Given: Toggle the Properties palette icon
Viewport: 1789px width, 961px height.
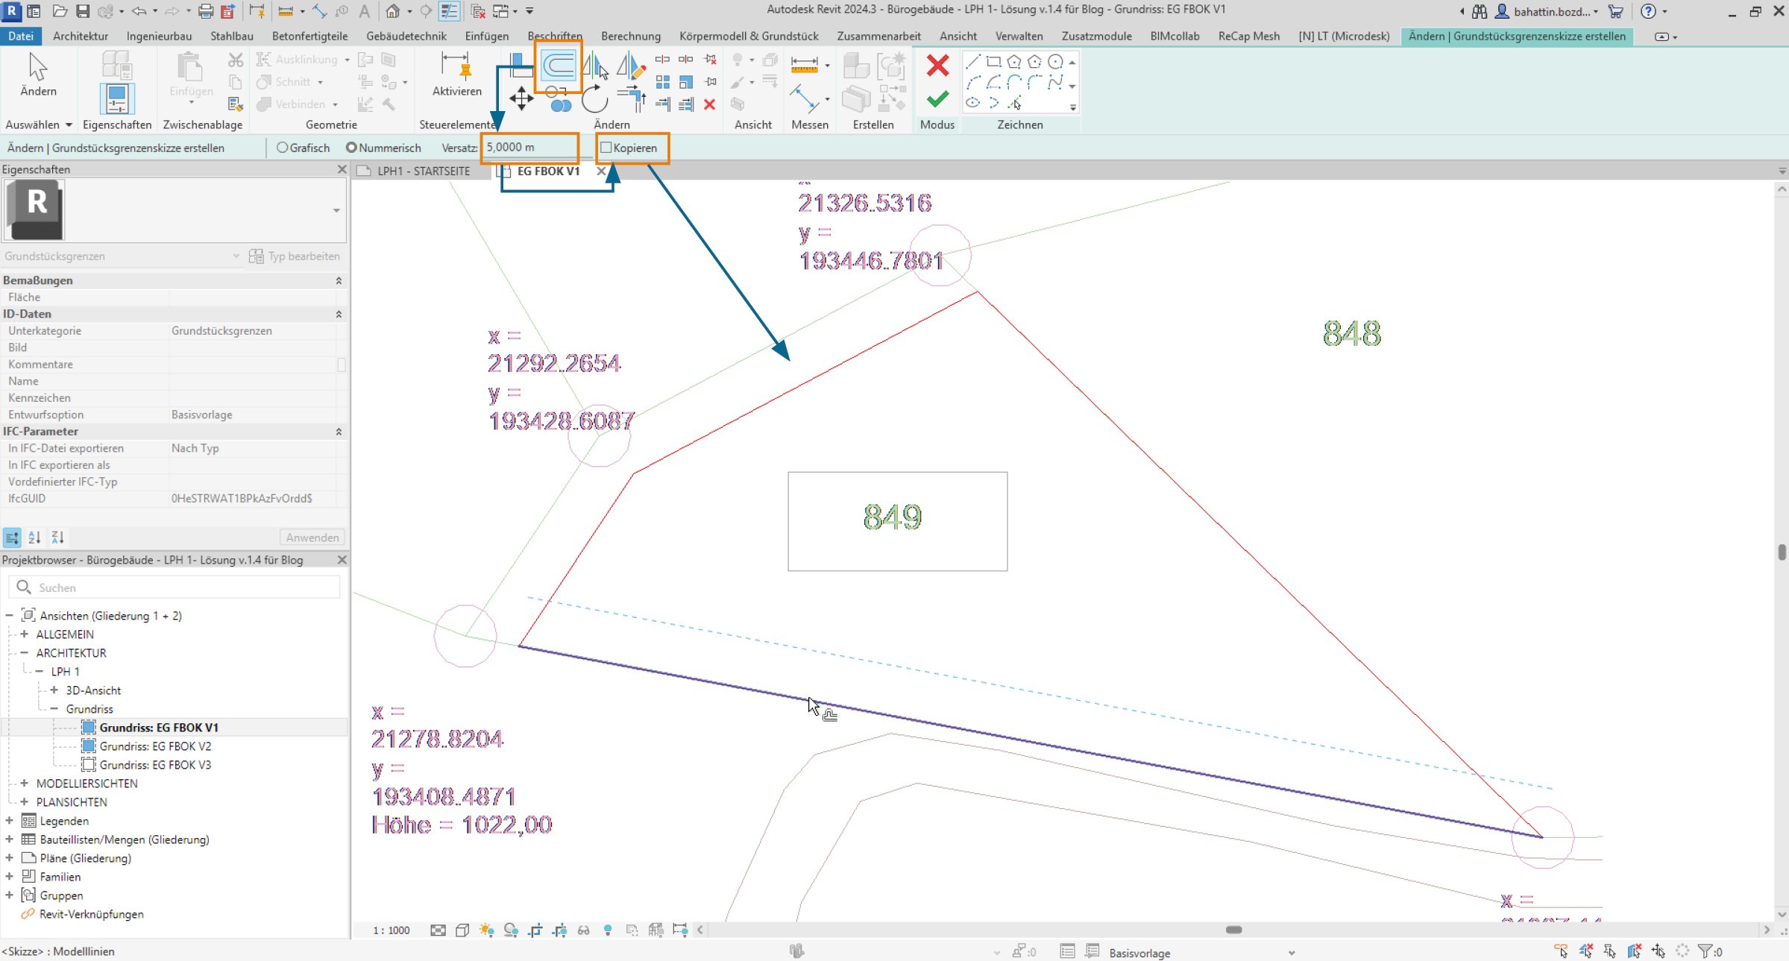Looking at the screenshot, I should click(117, 99).
